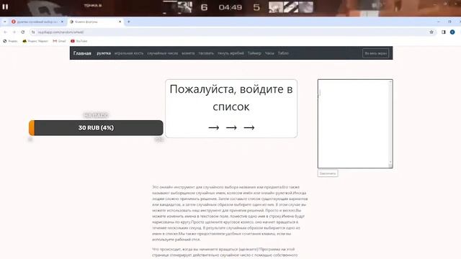
Task: Select the Колесо фортуны browser tab
Action: click(96, 22)
